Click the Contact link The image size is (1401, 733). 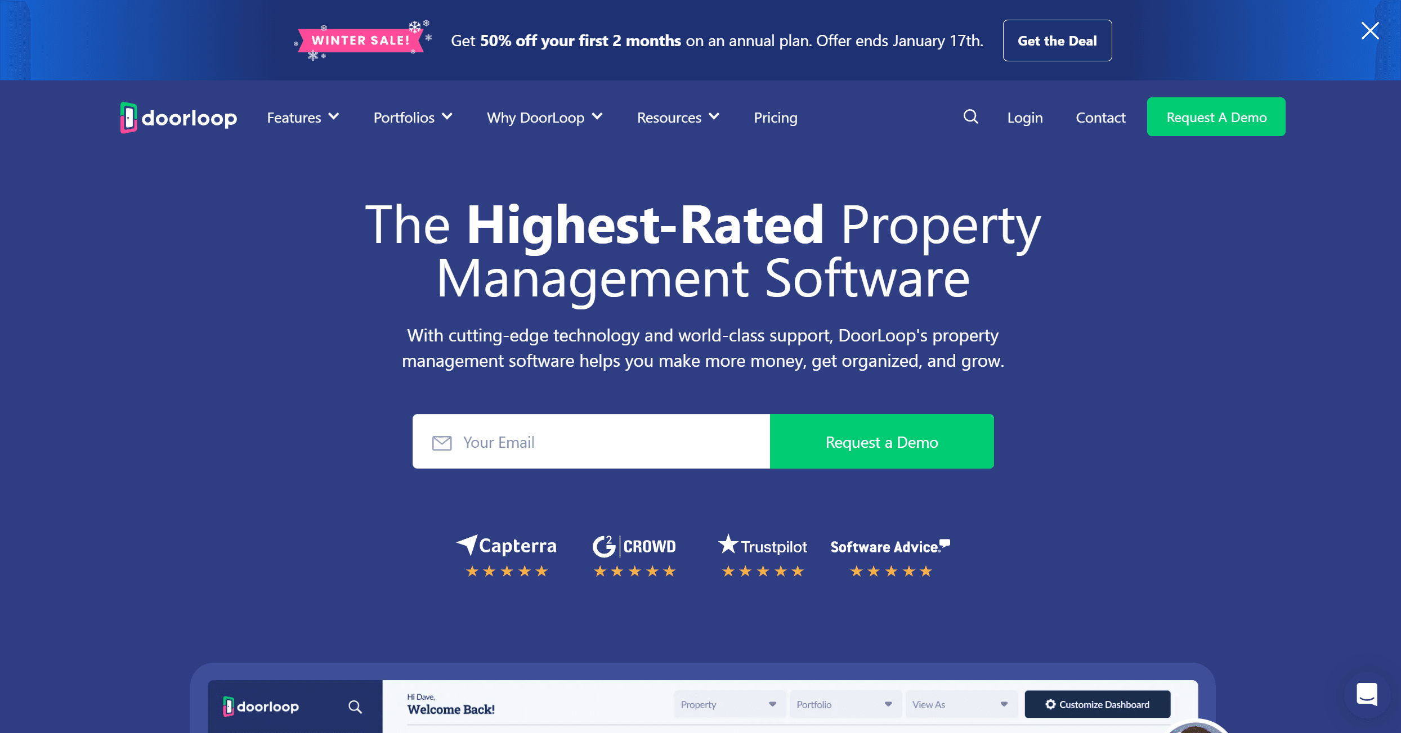(x=1101, y=118)
